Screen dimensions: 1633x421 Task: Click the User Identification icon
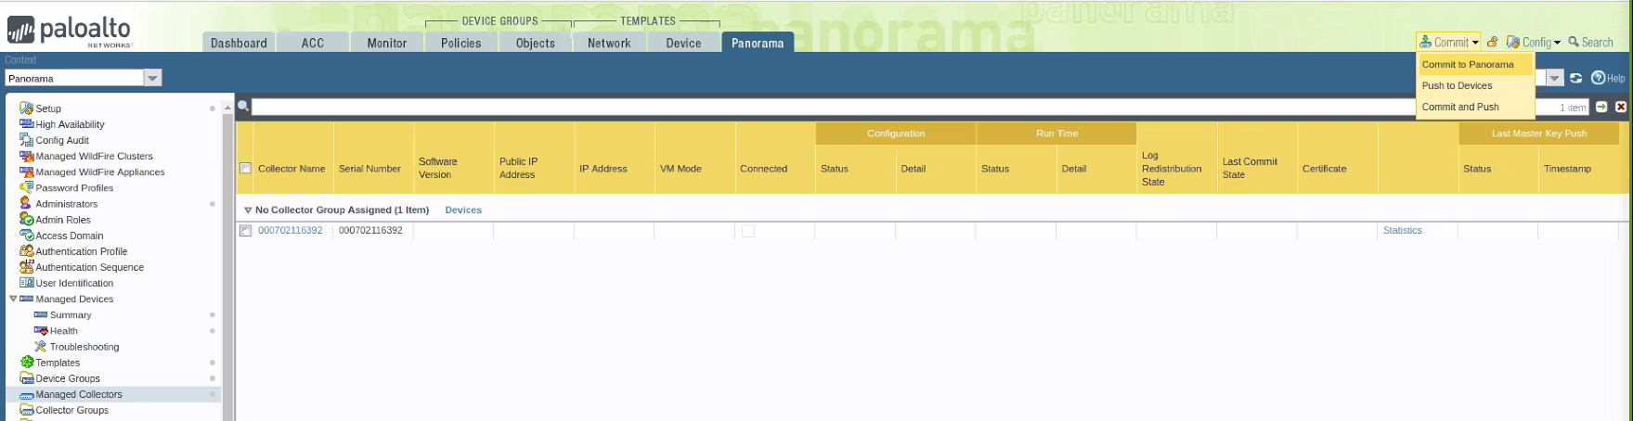(27, 283)
